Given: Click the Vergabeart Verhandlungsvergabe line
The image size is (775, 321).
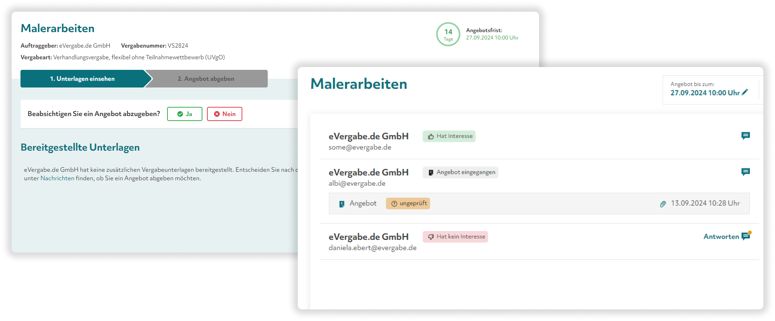Looking at the screenshot, I should click(x=123, y=57).
